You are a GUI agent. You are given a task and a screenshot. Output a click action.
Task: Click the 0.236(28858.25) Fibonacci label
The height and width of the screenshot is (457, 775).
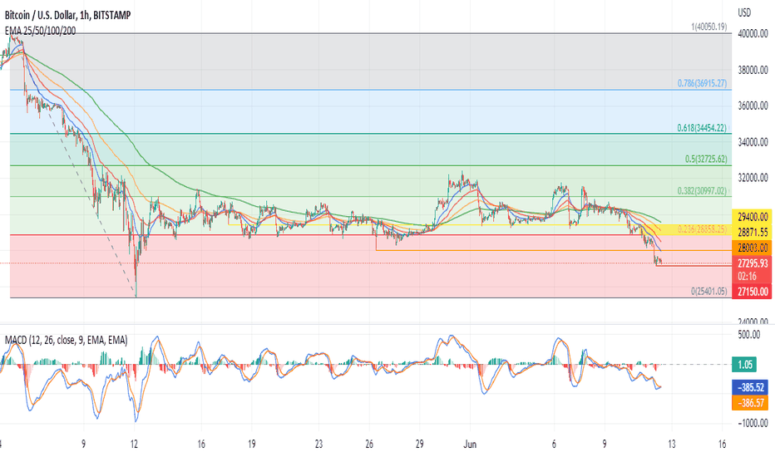(x=702, y=228)
